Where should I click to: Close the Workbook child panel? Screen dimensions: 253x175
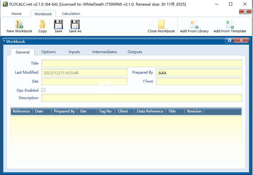click(x=241, y=40)
